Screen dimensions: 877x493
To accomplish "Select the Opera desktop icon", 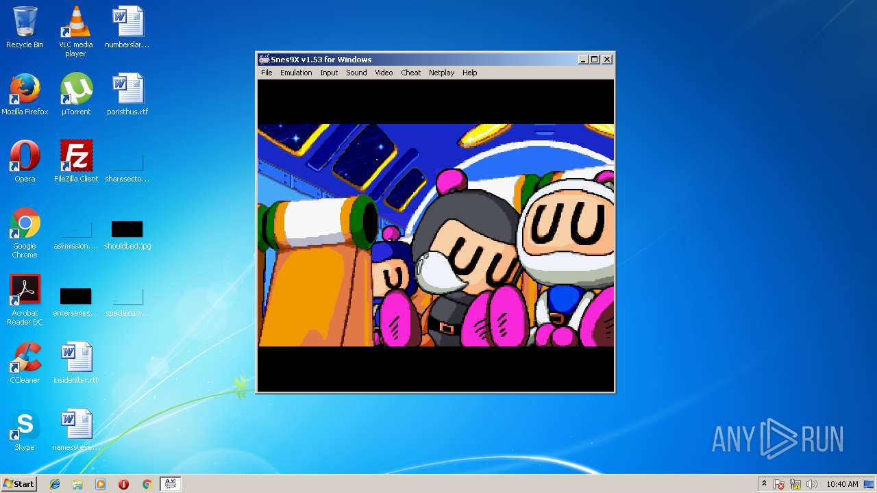I will pyautogui.click(x=25, y=162).
